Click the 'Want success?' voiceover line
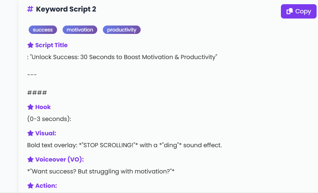318x193 pixels. click(x=101, y=171)
